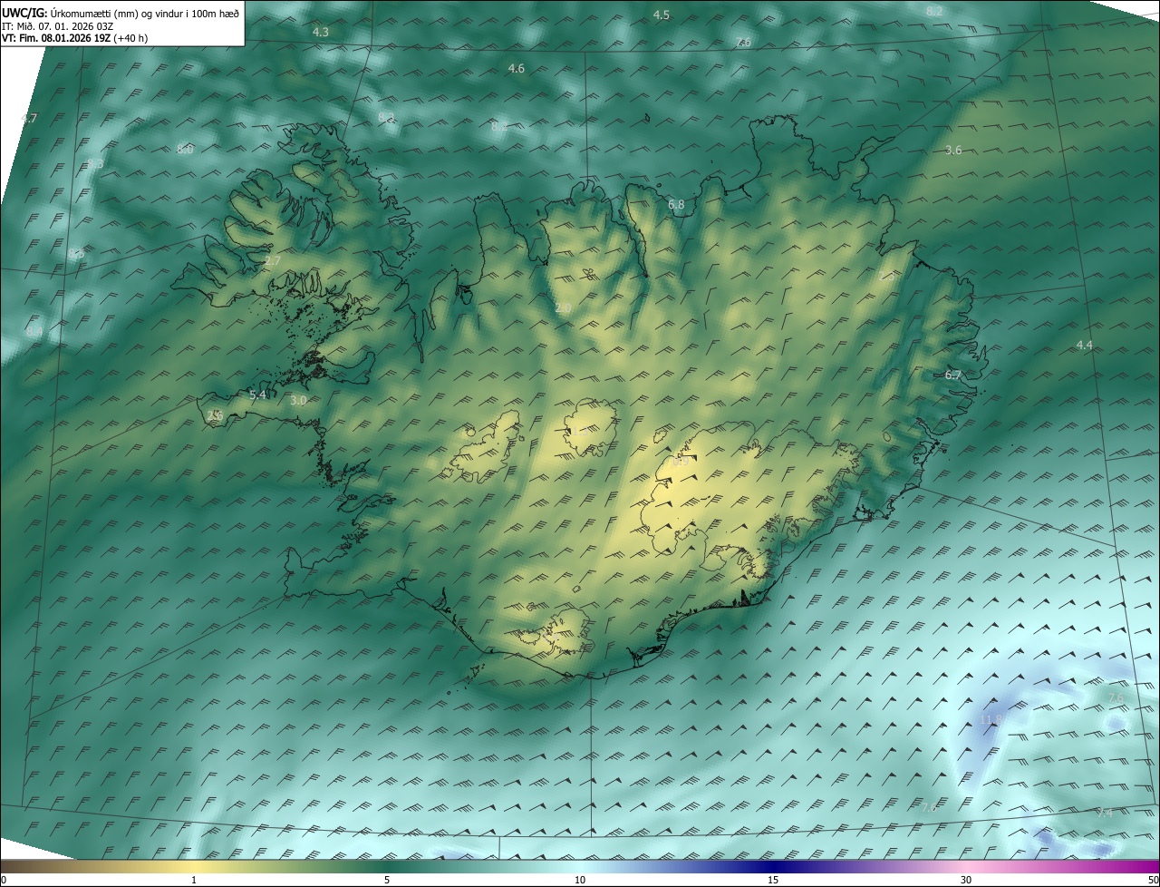Click the map value label 2.7
This screenshot has width=1160, height=887.
click(273, 261)
